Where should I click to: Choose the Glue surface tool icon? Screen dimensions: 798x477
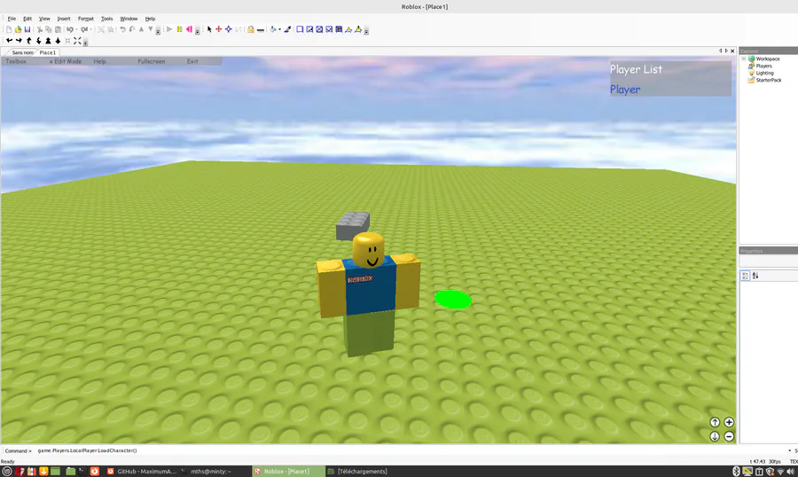point(309,29)
